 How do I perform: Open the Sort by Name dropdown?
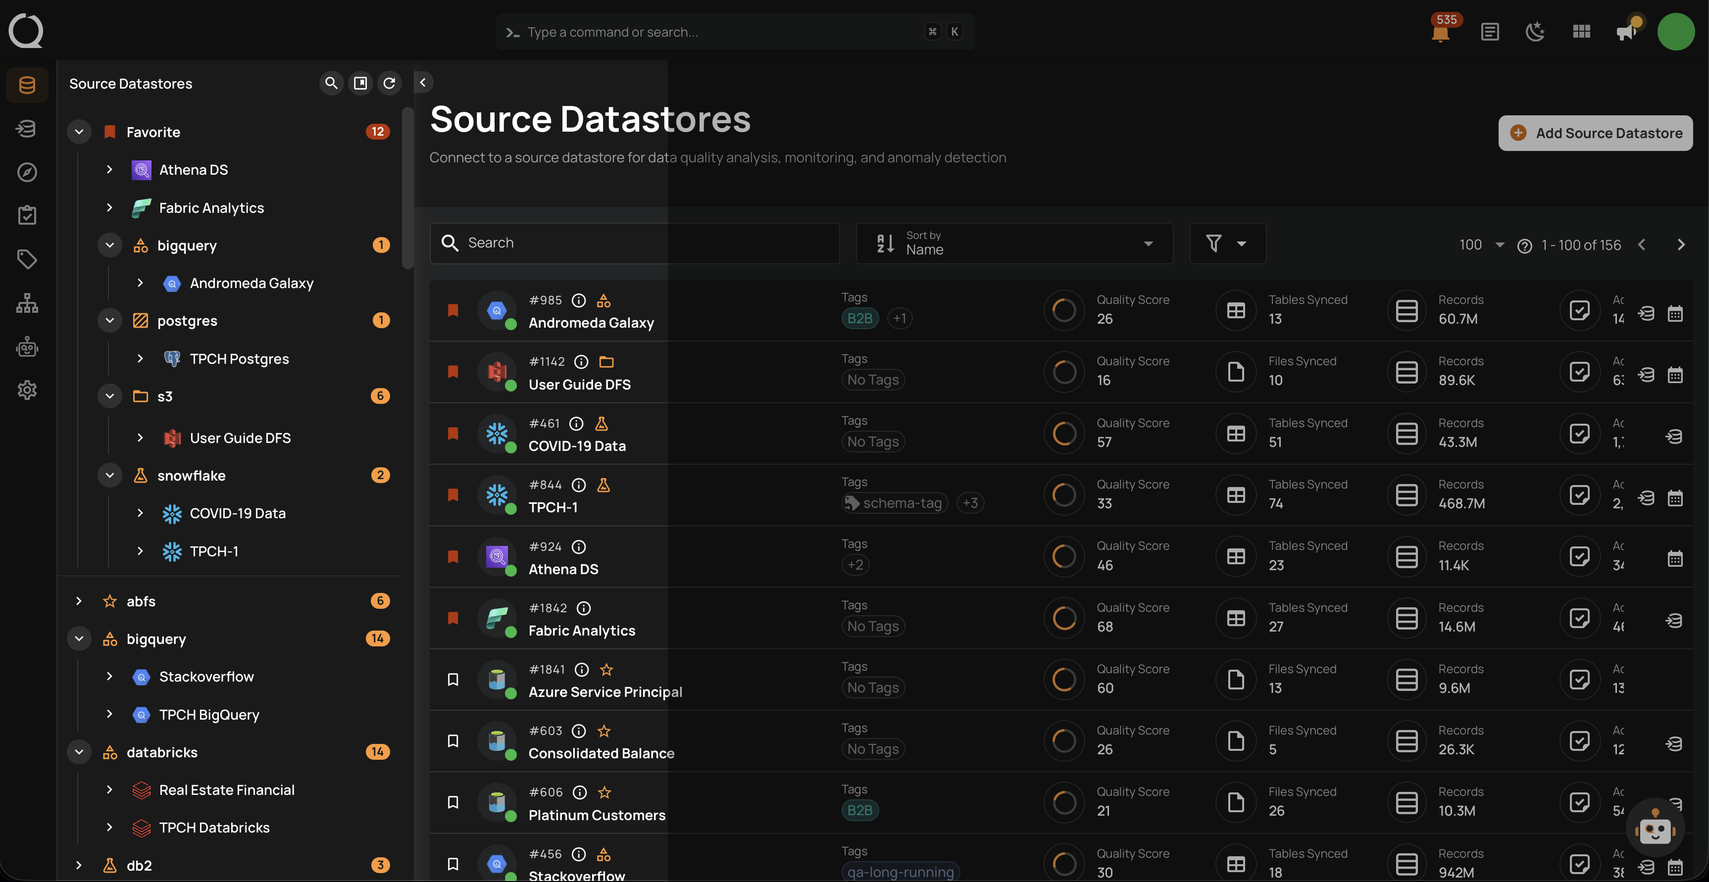point(1014,244)
